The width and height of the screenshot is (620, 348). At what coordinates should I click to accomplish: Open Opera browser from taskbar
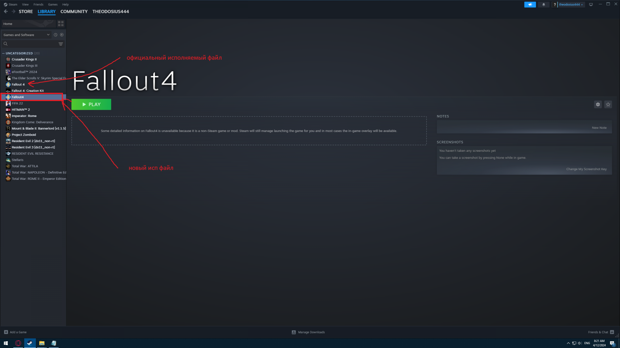pos(18,343)
